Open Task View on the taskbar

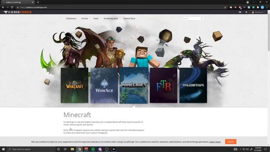[x=65, y=149]
